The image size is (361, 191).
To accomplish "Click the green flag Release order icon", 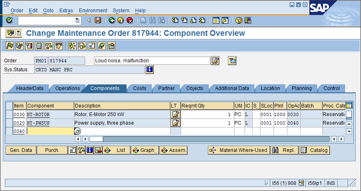I will (x=10, y=46).
